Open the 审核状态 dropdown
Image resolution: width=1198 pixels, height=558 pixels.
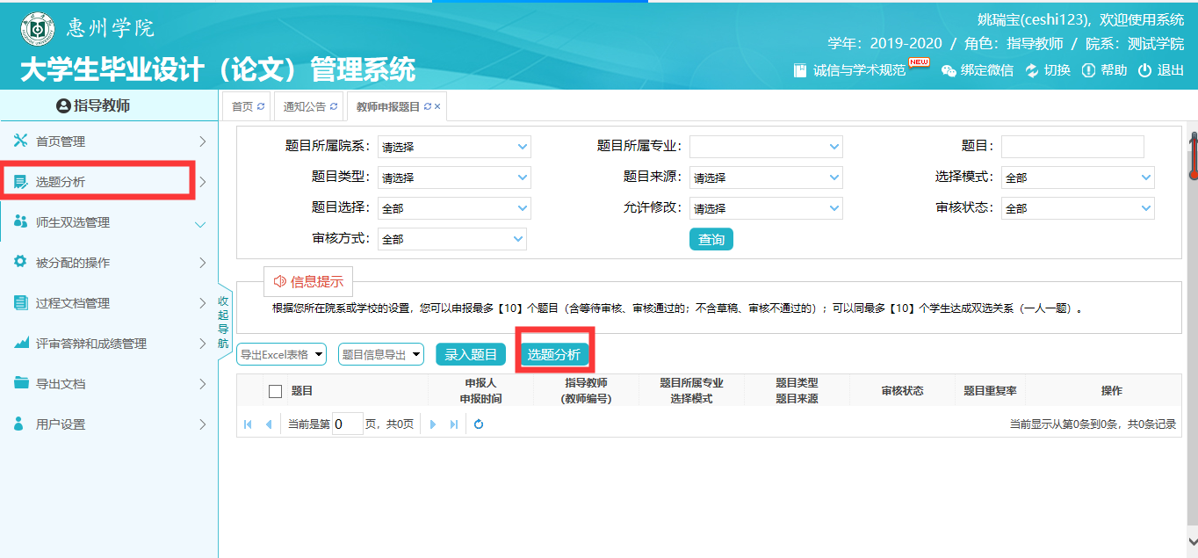coord(1078,208)
